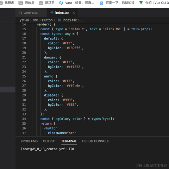This screenshot has height=169, width=169.
Task: Click the breadcrumb ellipsis
Action: click(x=82, y=20)
